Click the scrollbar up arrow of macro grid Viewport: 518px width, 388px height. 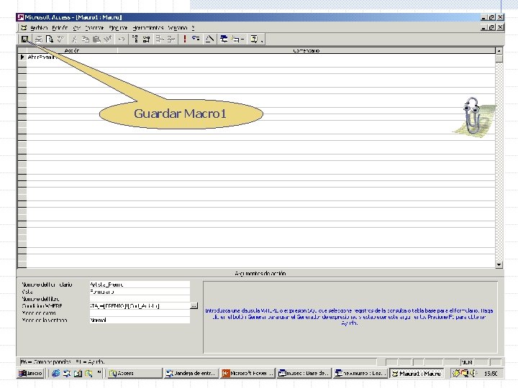499,51
